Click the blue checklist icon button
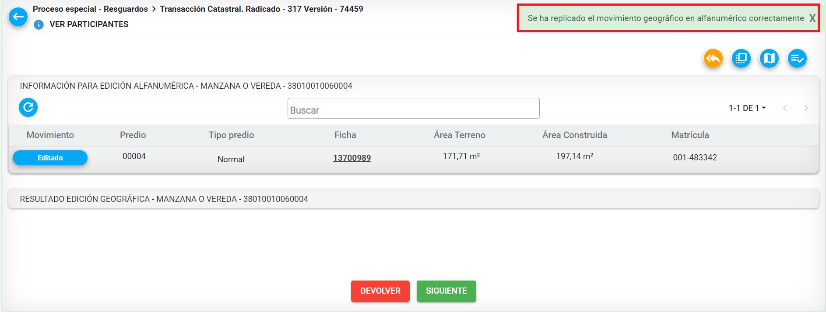This screenshot has width=826, height=312. pyautogui.click(x=797, y=58)
